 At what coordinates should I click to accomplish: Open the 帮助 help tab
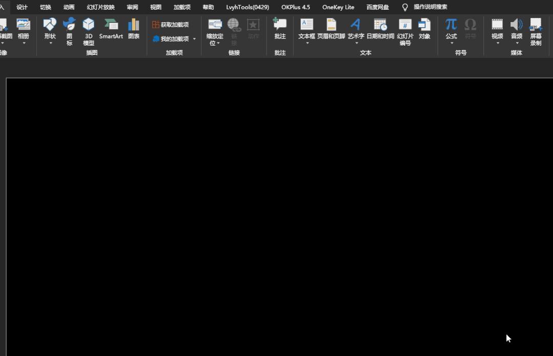click(x=208, y=7)
